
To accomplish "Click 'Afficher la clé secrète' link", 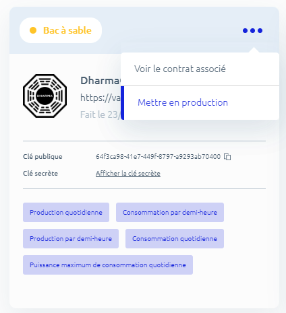I will [128, 174].
